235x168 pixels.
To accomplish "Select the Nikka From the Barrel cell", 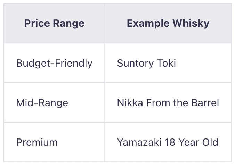I will [x=168, y=103].
